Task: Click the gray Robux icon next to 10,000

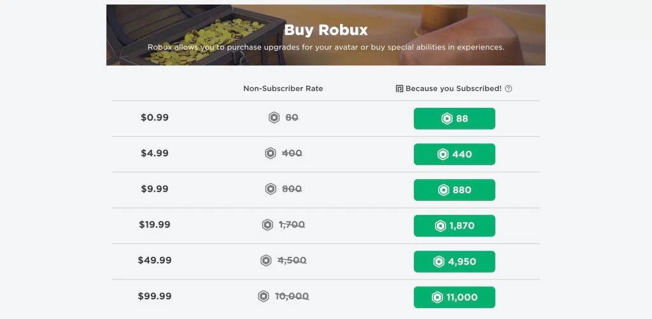Action: point(263,296)
